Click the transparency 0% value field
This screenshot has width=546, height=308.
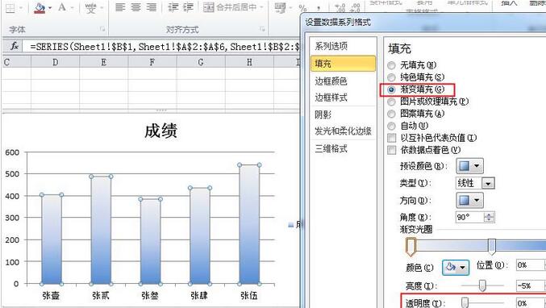coord(530,303)
